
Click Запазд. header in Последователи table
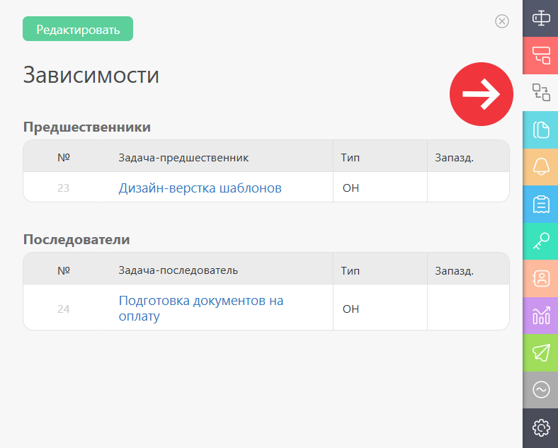tap(454, 271)
